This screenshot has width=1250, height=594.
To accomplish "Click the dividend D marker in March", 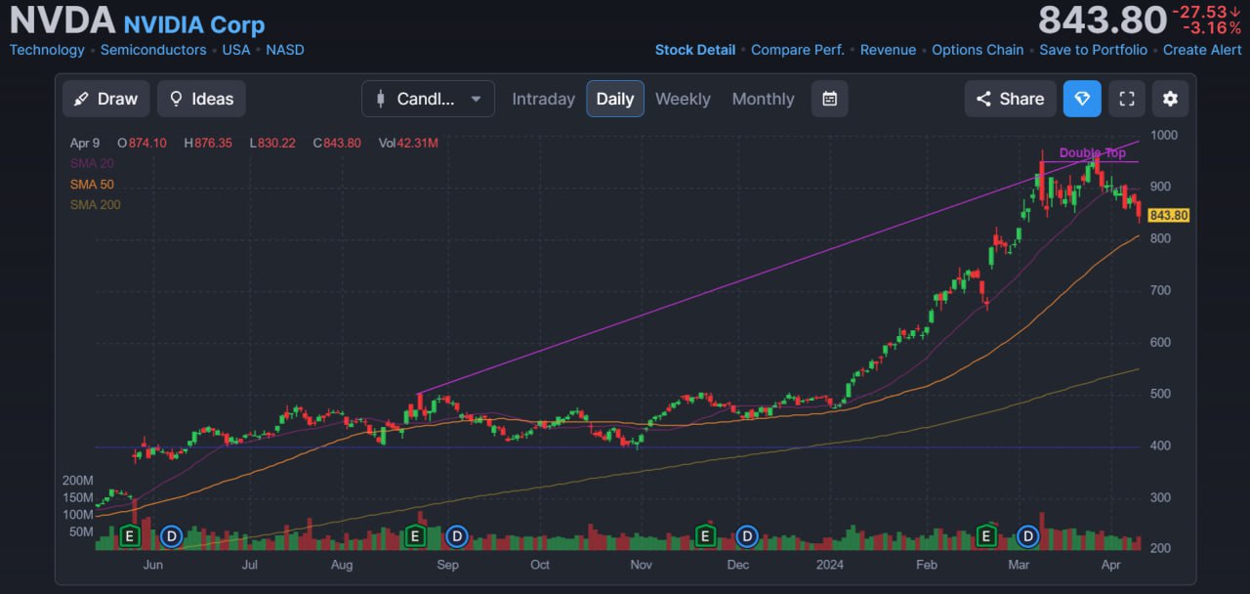I will click(x=1027, y=535).
